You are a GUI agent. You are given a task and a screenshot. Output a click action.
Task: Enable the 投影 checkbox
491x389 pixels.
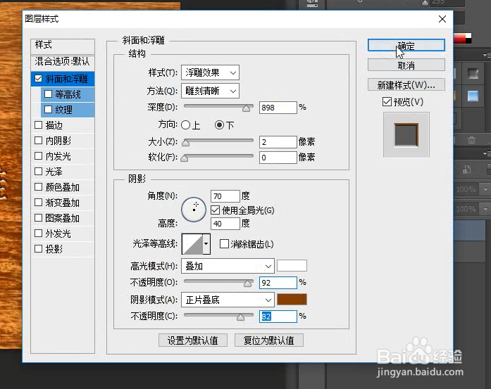point(38,248)
